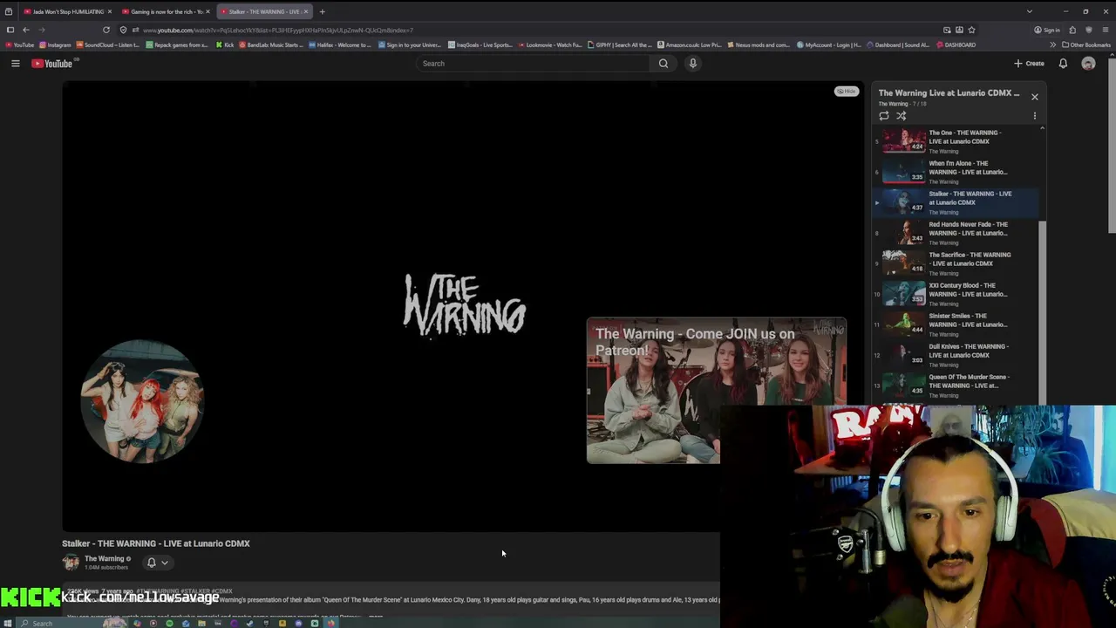
Task: Go to YouTube home via logo
Action: [x=53, y=63]
